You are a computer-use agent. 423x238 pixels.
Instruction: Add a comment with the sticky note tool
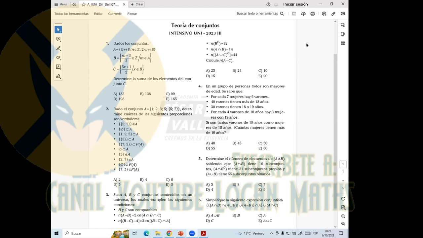(x=58, y=39)
